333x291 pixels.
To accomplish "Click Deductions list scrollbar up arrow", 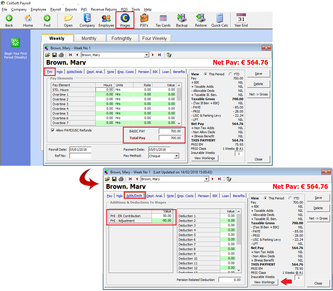I will [239, 211].
